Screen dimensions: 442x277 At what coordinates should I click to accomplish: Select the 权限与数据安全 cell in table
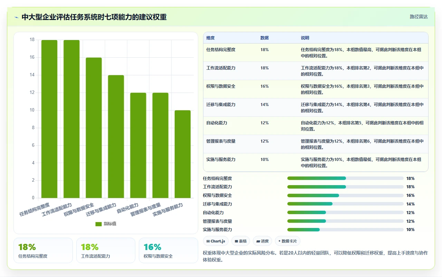pyautogui.click(x=221, y=86)
